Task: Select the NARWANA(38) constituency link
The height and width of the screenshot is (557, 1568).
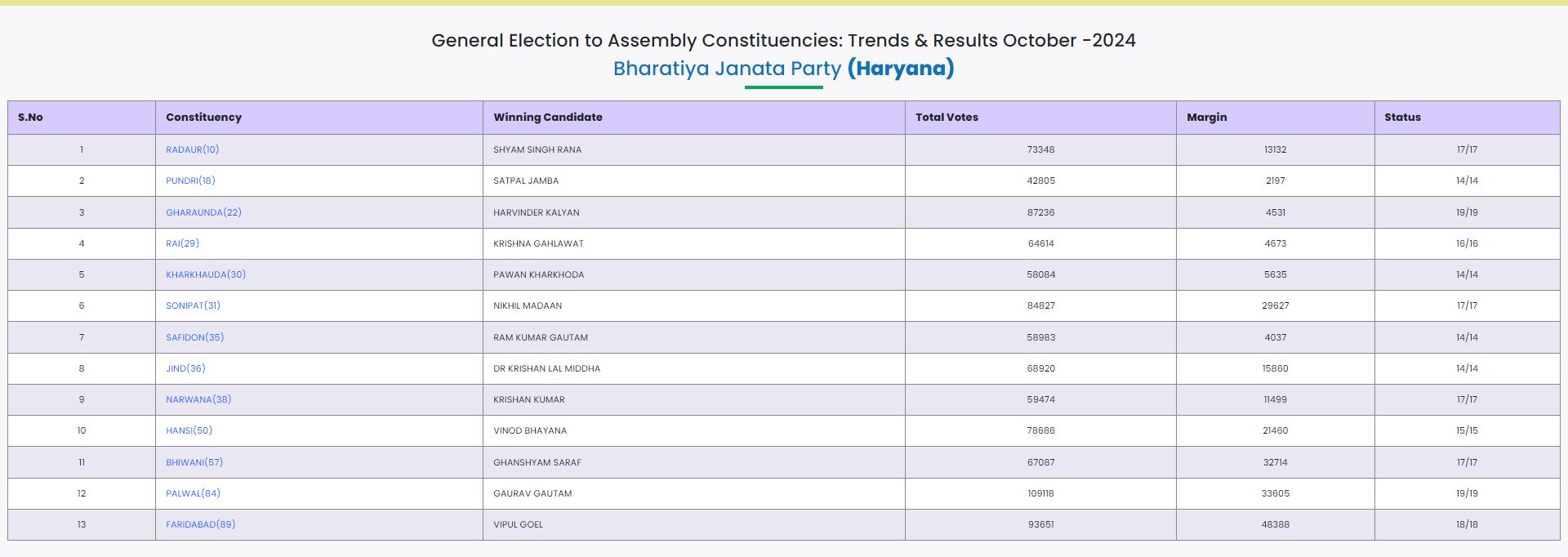Action: click(x=198, y=399)
